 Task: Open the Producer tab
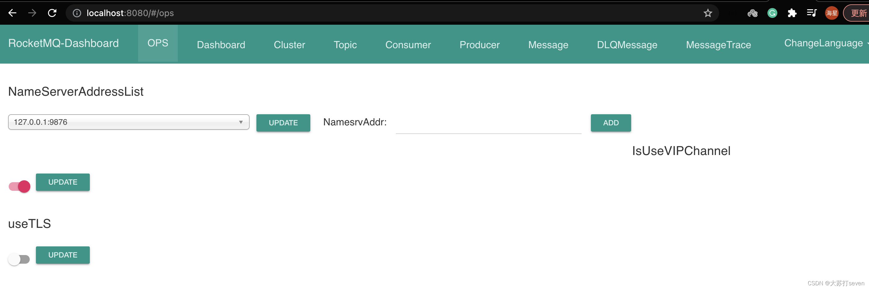[x=479, y=45]
